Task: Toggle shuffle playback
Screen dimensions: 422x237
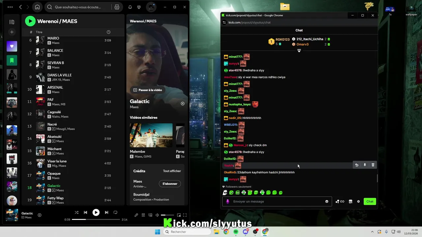Action: pyautogui.click(x=76, y=213)
